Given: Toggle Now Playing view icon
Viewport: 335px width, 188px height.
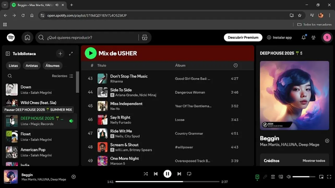Looking at the screenshot, I should coord(257,177).
